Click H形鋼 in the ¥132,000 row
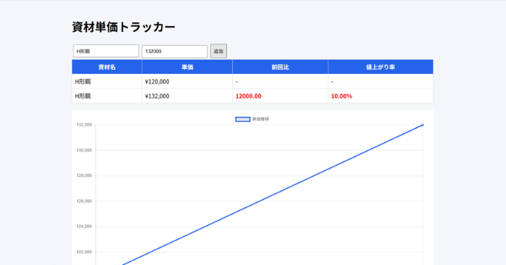 (83, 96)
